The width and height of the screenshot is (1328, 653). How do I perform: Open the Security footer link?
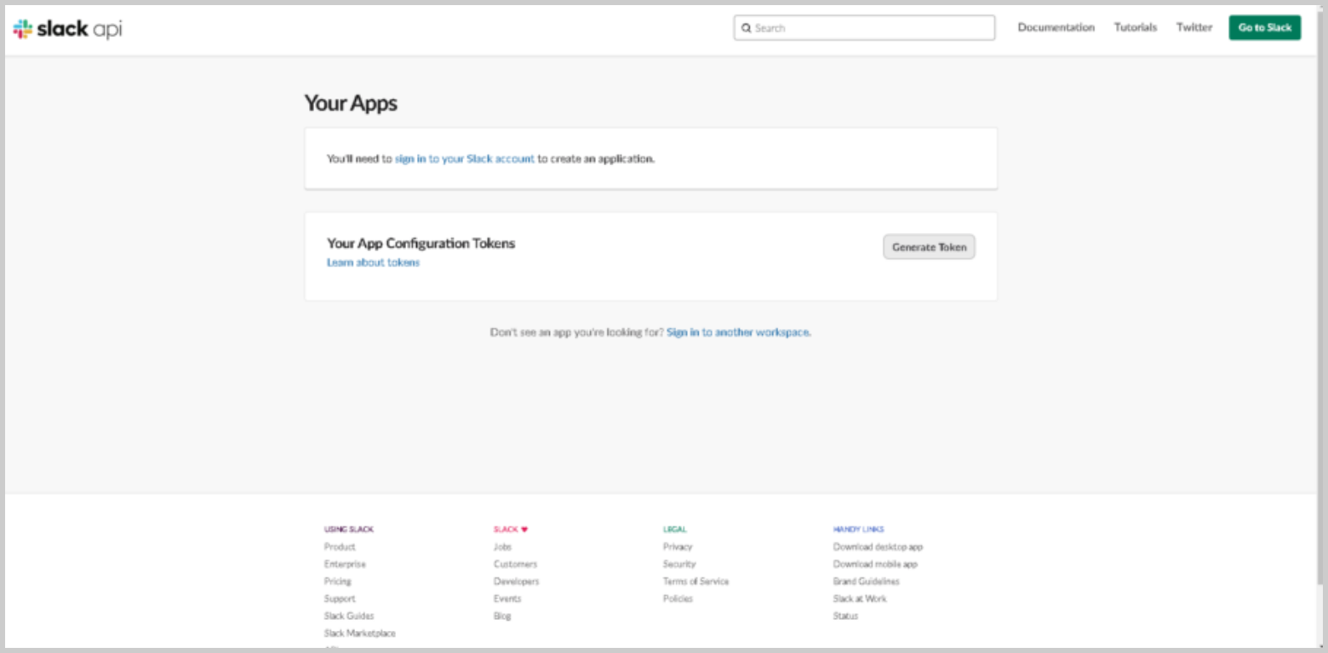(x=679, y=564)
